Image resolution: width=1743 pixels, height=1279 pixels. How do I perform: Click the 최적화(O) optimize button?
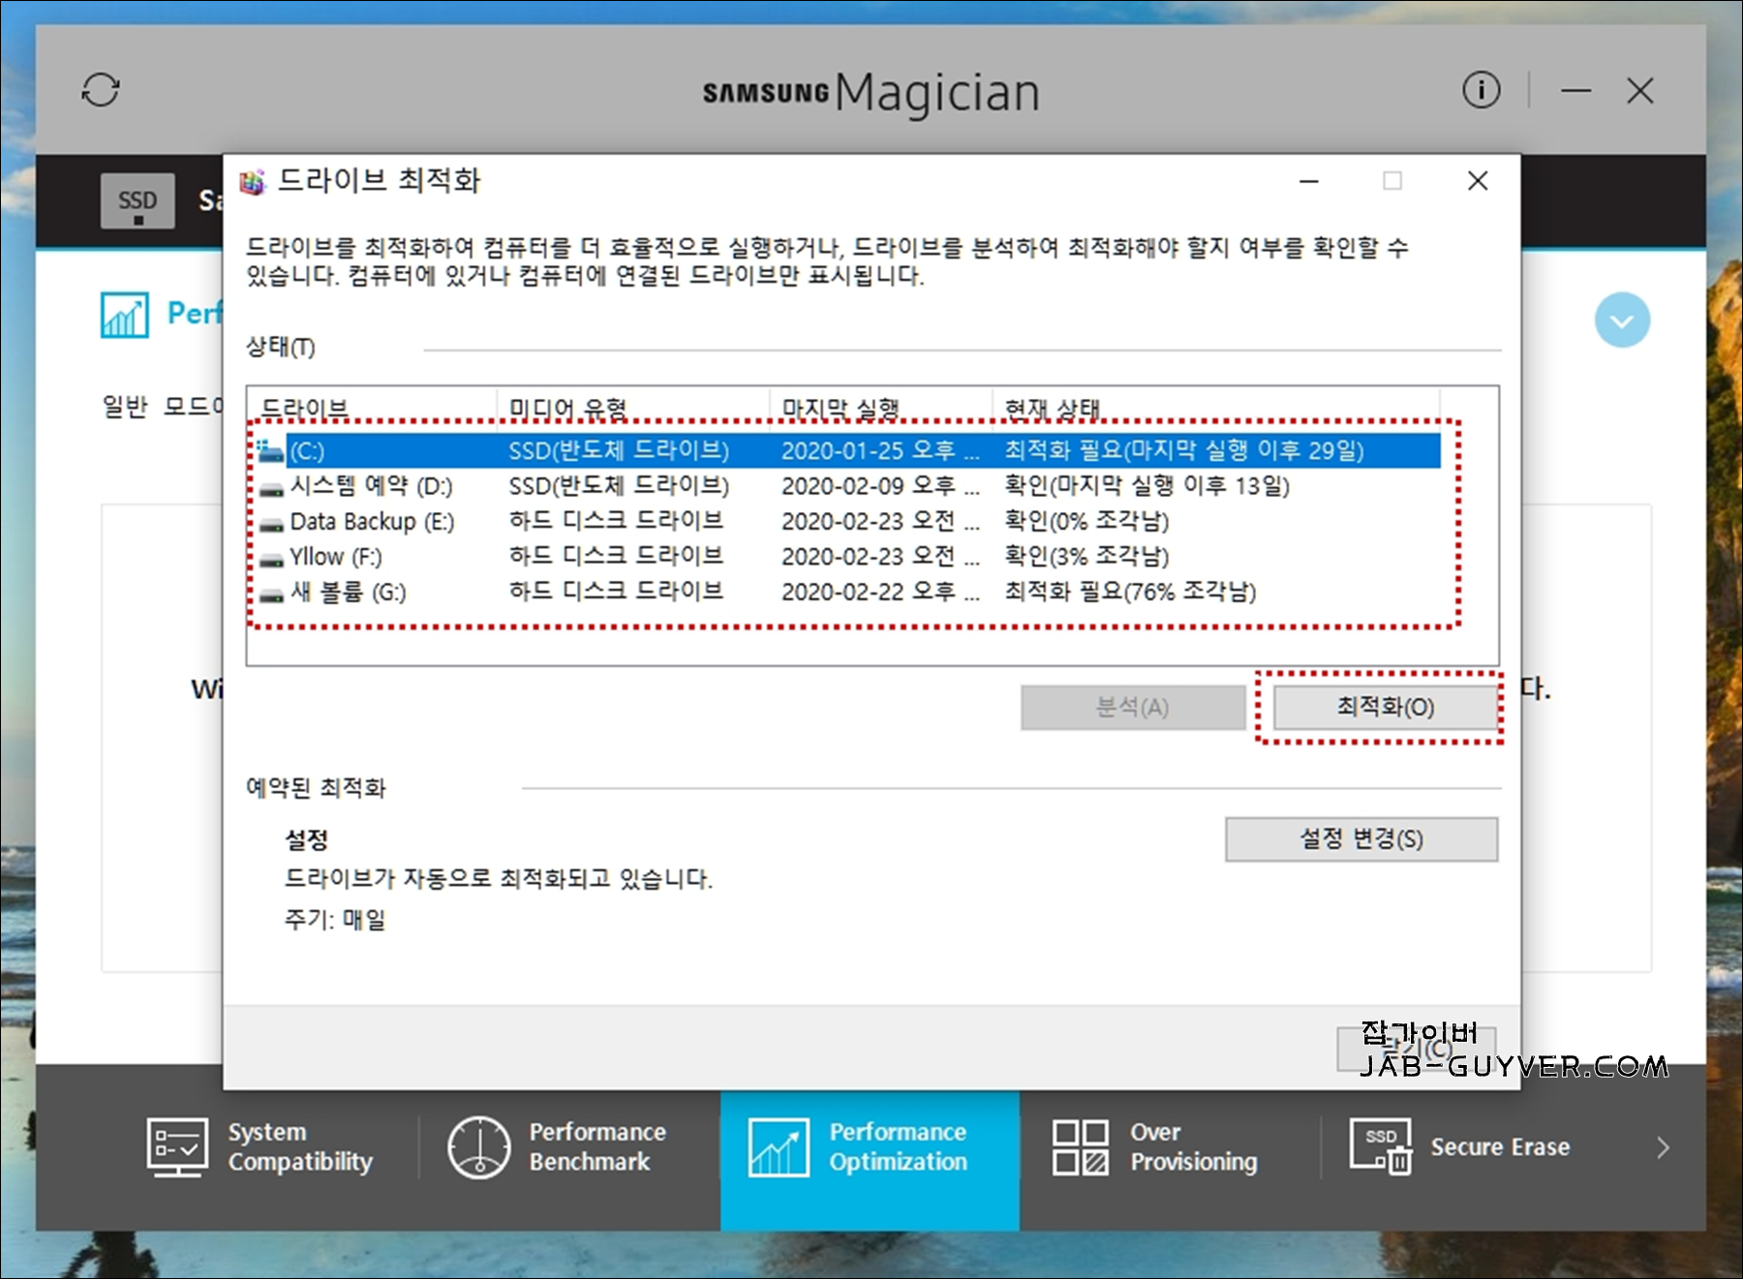tap(1385, 708)
